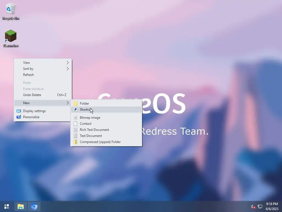Pick Compressed (zipped) Folder label

click(x=100, y=142)
